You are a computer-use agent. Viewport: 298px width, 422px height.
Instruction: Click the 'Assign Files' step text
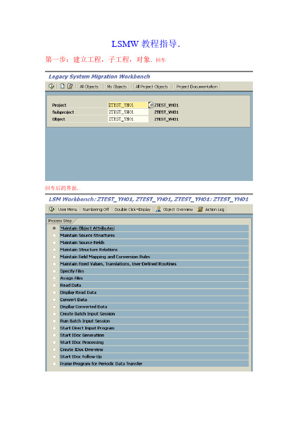pyautogui.click(x=71, y=278)
